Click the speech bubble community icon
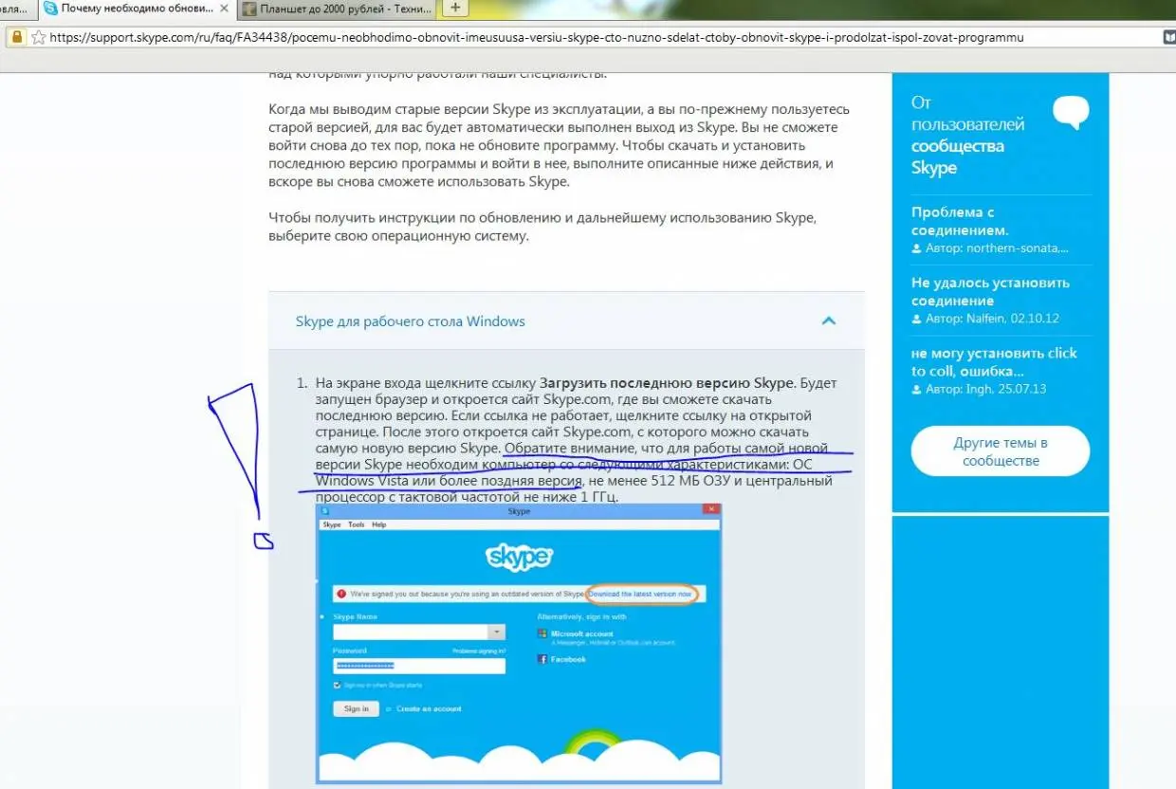The width and height of the screenshot is (1176, 789). (x=1071, y=113)
